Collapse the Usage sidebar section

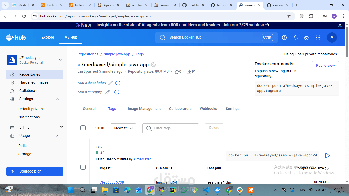tap(58, 136)
